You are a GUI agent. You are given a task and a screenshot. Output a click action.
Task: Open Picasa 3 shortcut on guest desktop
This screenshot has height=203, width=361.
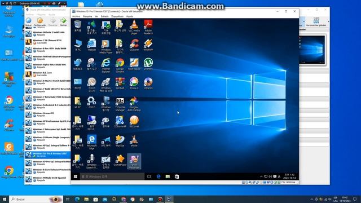134,83
